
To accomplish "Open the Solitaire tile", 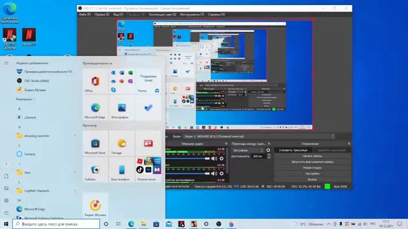I will tap(95, 170).
